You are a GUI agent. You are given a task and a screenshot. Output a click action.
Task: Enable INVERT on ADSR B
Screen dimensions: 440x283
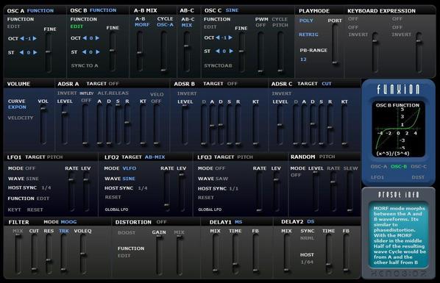(x=187, y=93)
